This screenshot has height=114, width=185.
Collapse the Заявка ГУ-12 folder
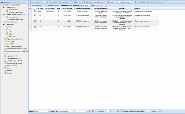pos(4,7)
